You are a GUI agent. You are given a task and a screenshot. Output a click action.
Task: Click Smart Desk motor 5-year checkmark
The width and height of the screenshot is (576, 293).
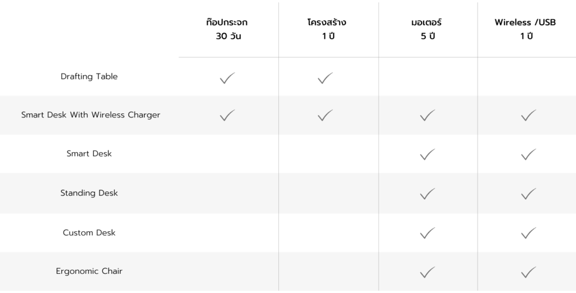pos(427,154)
